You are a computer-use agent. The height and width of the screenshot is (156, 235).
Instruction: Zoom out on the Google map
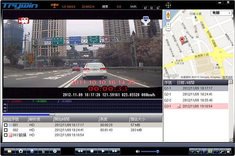coord(168,29)
